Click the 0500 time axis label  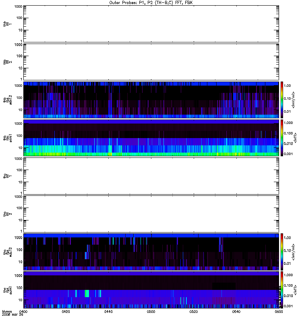tap(151, 312)
